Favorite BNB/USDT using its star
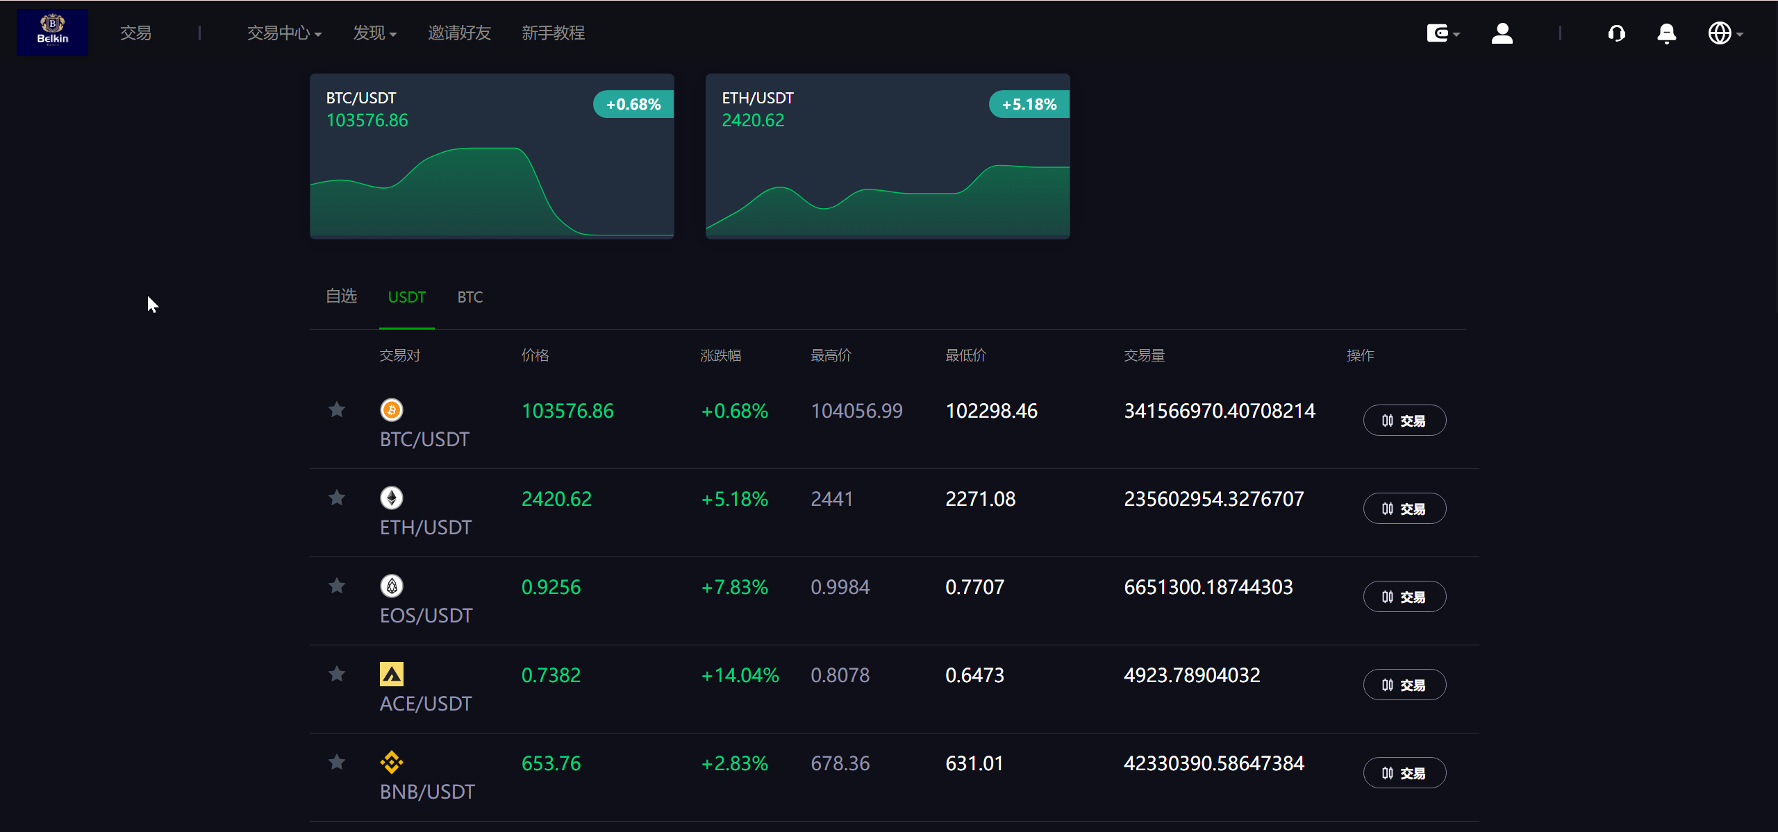 (337, 762)
